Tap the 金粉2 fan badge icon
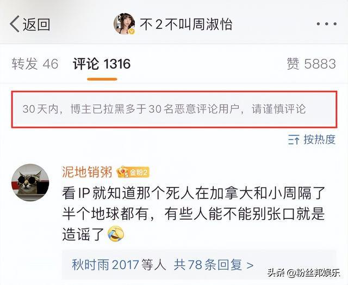The image size is (348, 285). 133,172
